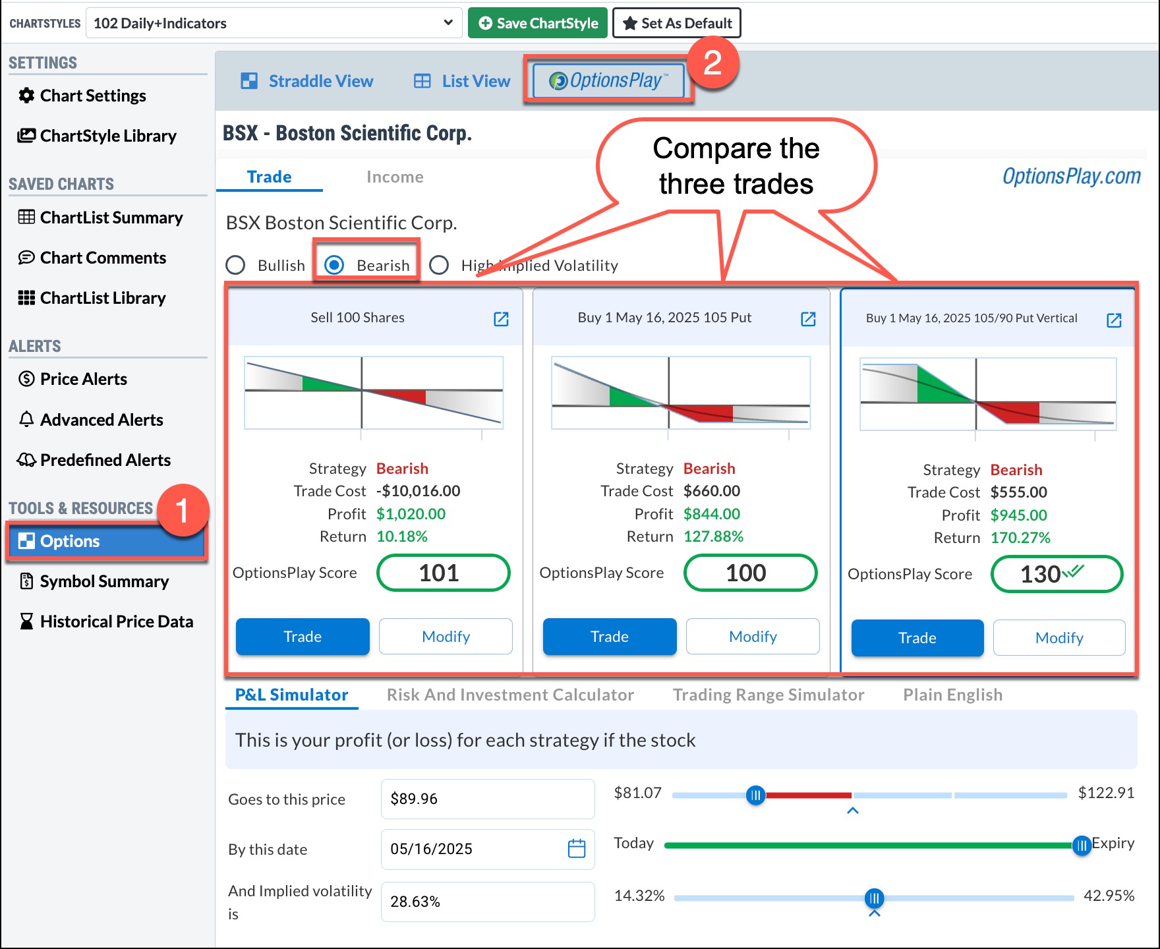
Task: Switch to the OptionsPlay view tab
Action: tap(608, 80)
